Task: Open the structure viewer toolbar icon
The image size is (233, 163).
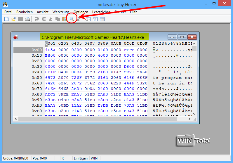Action: pyautogui.click(x=88, y=19)
